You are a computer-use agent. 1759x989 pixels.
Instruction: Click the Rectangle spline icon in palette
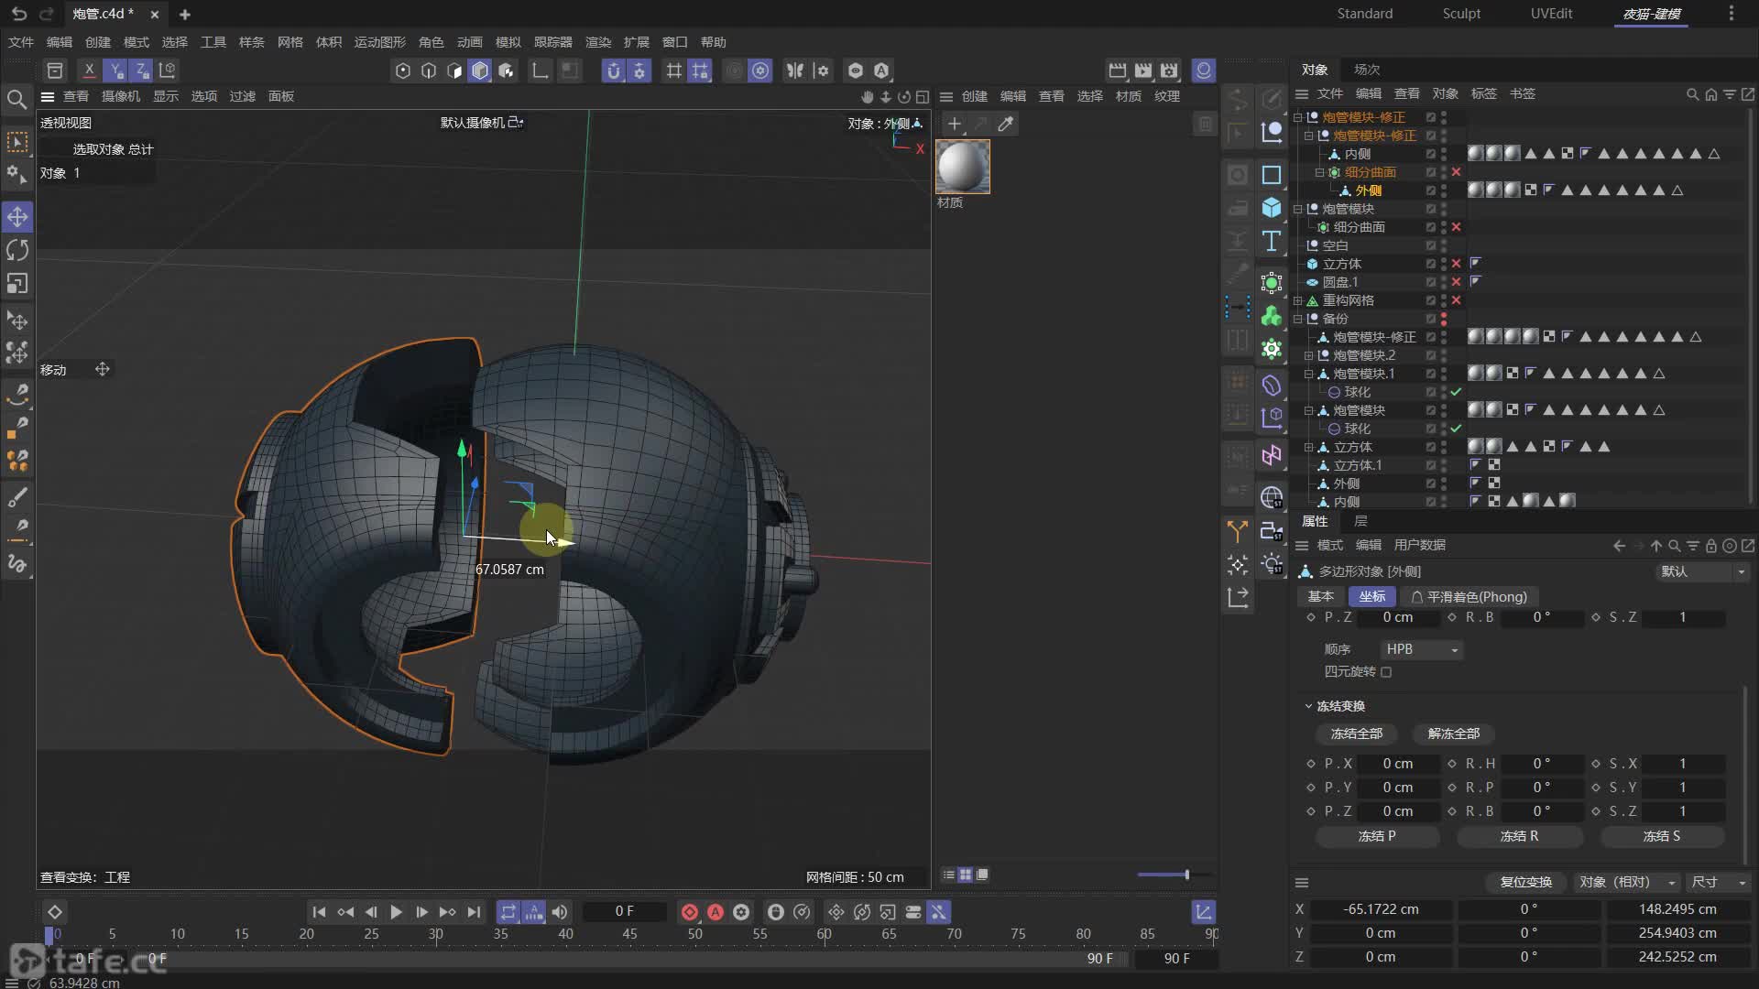[x=1272, y=175]
